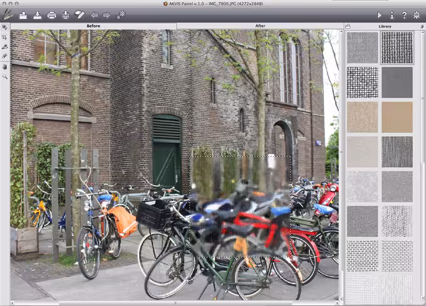Image resolution: width=426 pixels, height=306 pixels.
Task: Open help with the question mark icon
Action: click(404, 15)
